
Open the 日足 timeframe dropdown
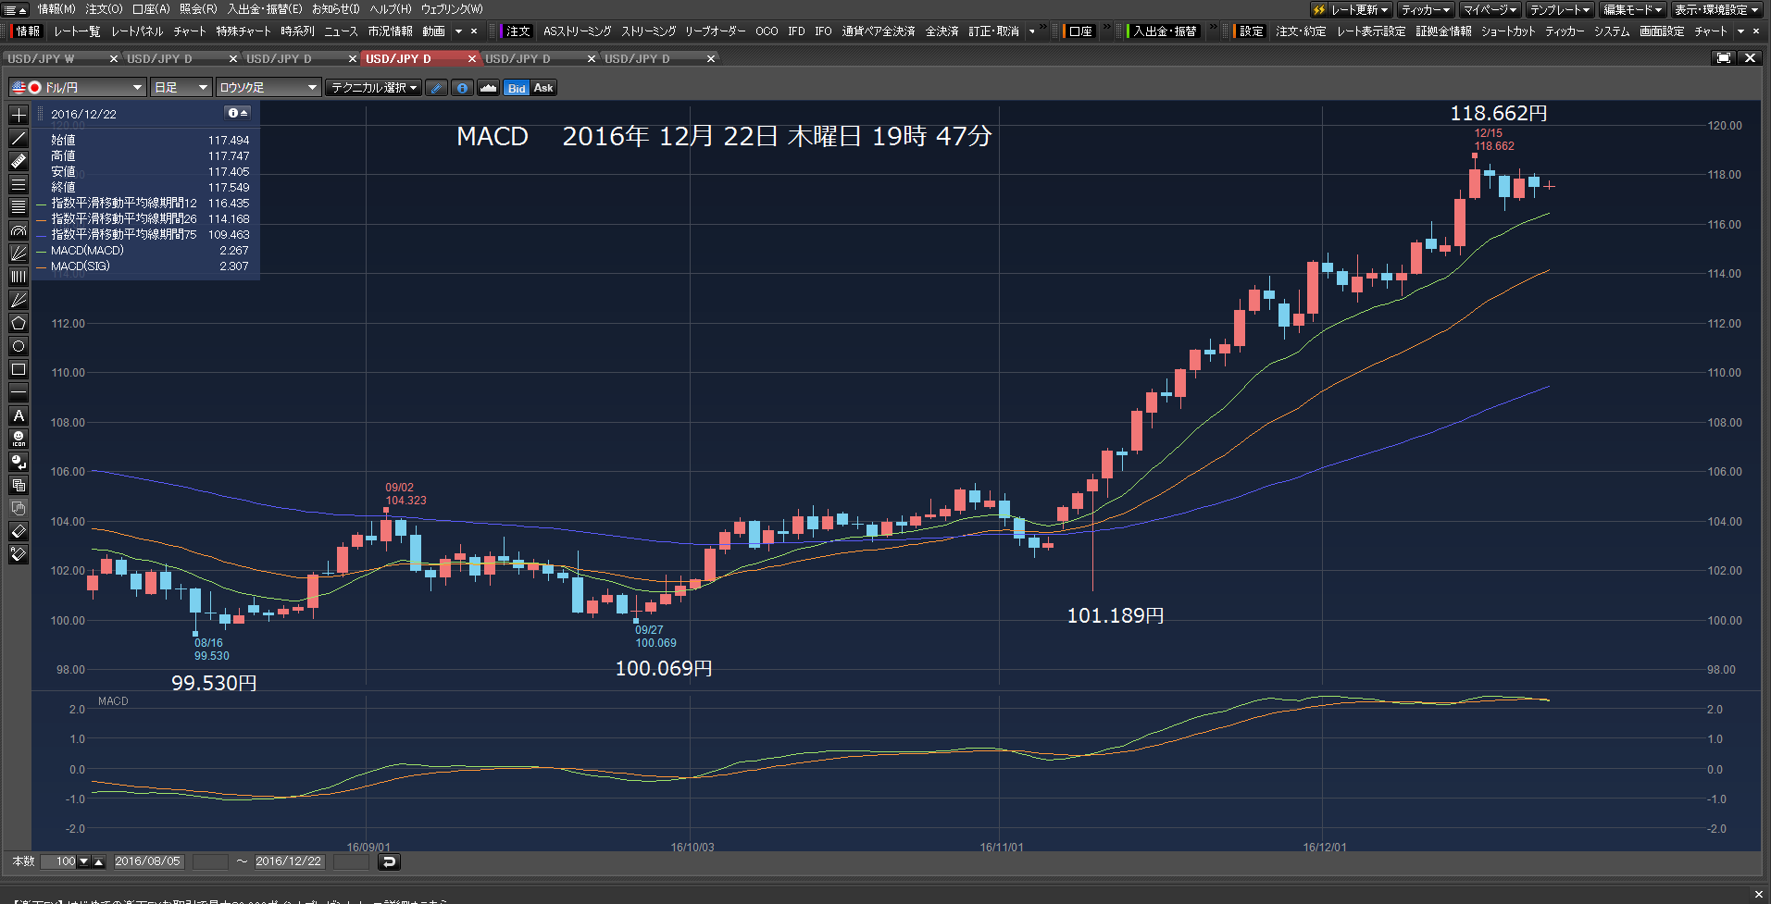pos(181,87)
